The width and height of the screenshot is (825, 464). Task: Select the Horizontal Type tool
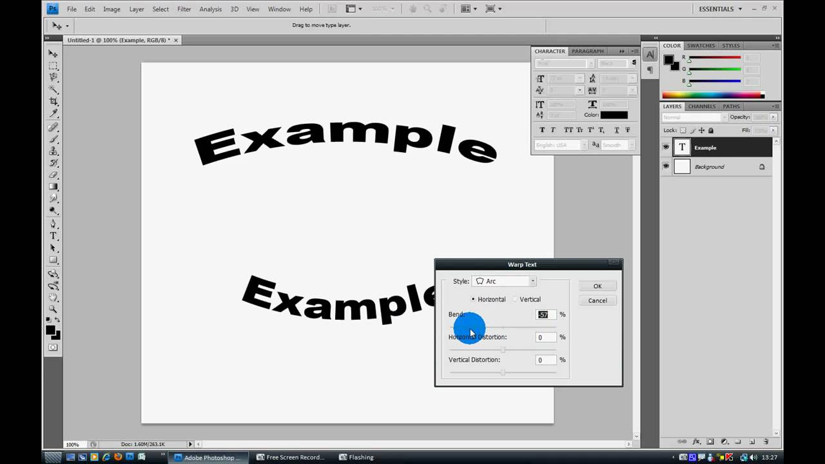coord(53,236)
